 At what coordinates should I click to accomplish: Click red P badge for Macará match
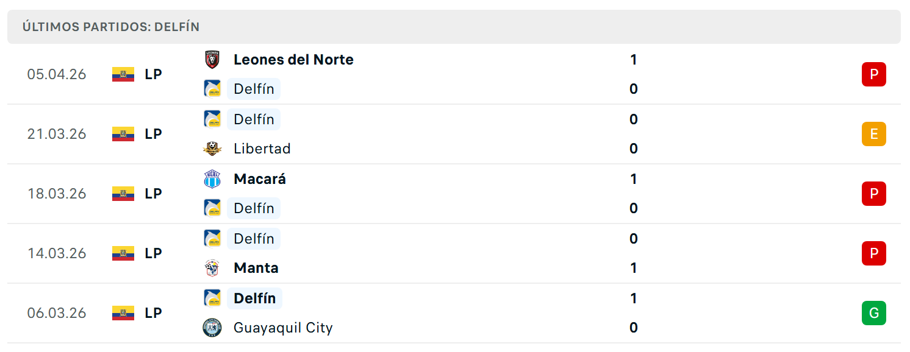(874, 194)
